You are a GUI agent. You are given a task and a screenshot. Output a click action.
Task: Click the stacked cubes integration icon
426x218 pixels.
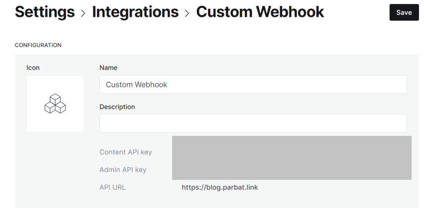[x=55, y=103]
